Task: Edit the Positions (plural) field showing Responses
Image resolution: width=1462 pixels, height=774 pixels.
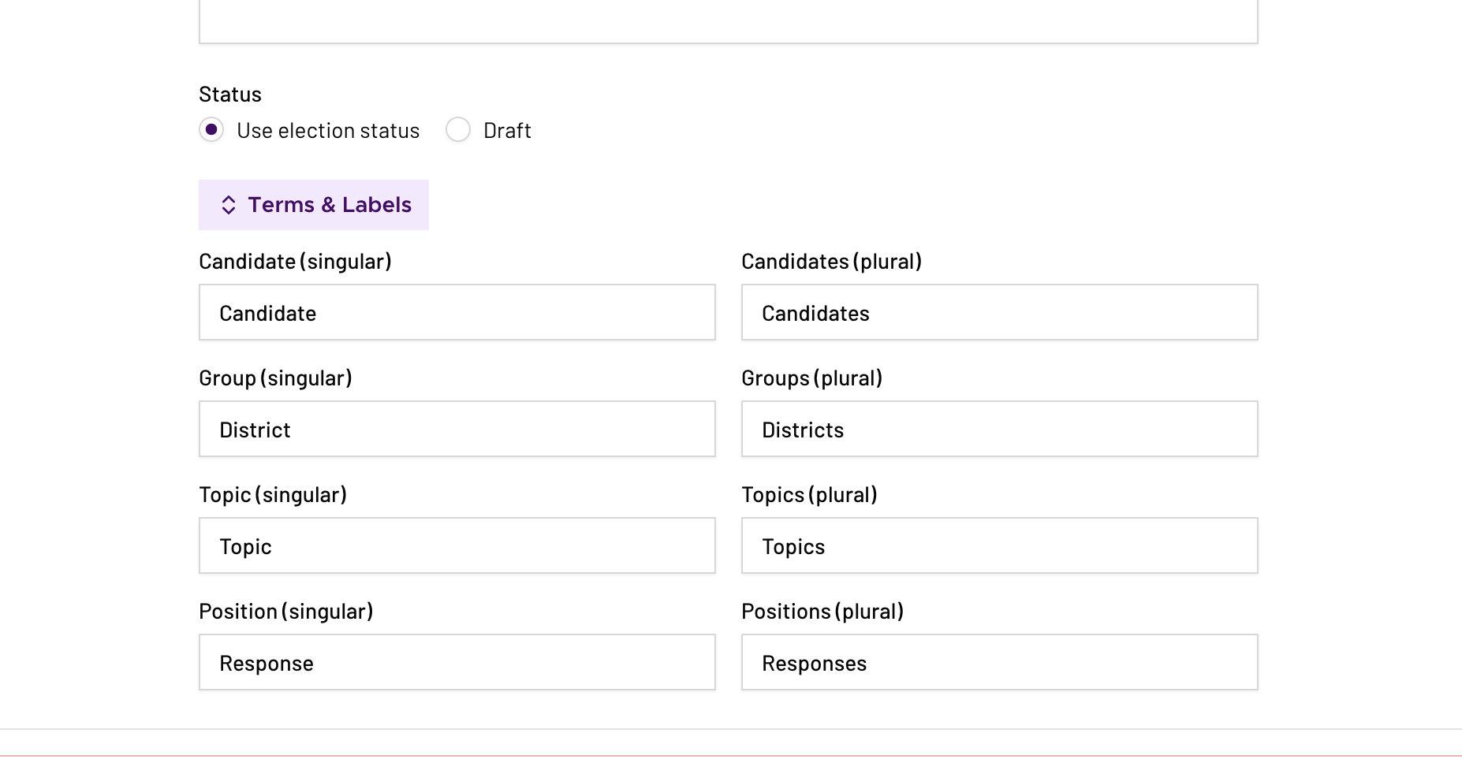Action: [x=999, y=663]
